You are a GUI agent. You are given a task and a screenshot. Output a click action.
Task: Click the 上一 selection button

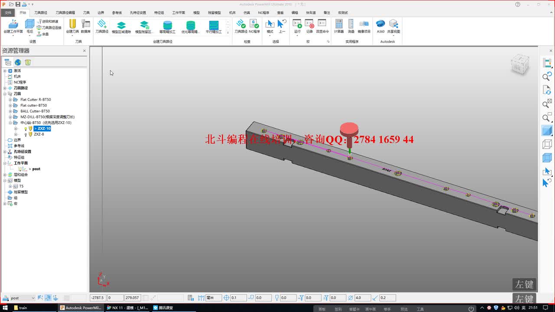coord(282,26)
